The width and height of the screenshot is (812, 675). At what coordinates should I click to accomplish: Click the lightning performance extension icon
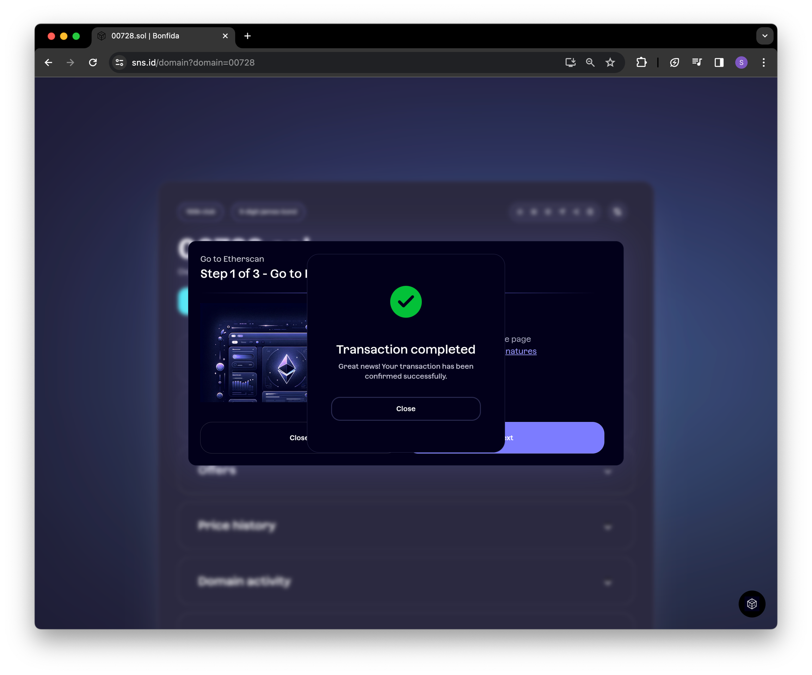674,63
